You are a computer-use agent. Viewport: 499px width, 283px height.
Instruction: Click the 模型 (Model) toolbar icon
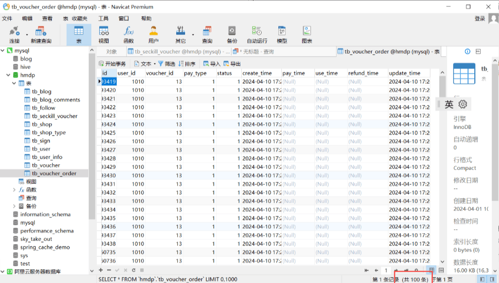[282, 34]
